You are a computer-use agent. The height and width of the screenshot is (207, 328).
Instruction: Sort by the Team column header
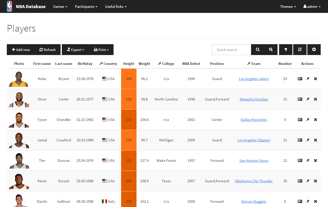tap(254, 64)
